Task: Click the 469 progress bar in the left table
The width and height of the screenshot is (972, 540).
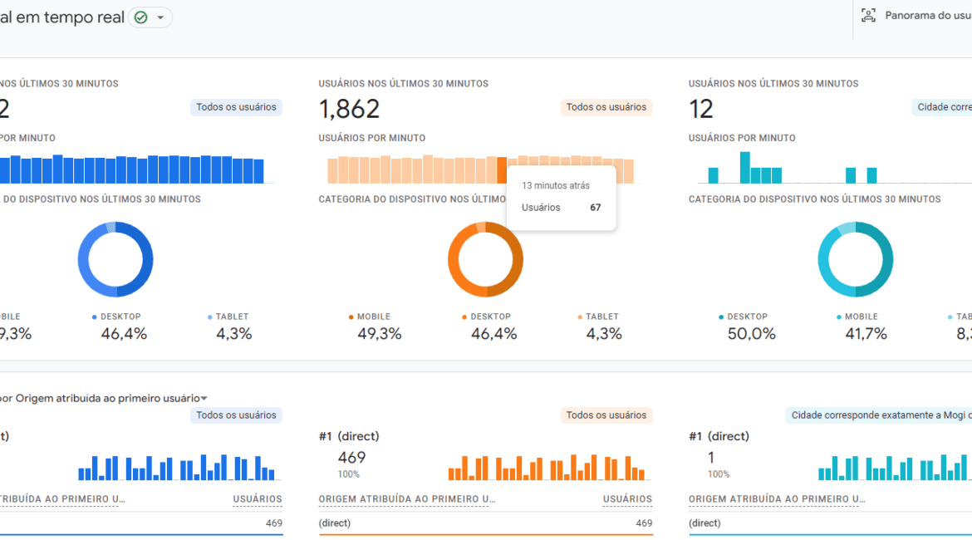Action: pyautogui.click(x=141, y=536)
